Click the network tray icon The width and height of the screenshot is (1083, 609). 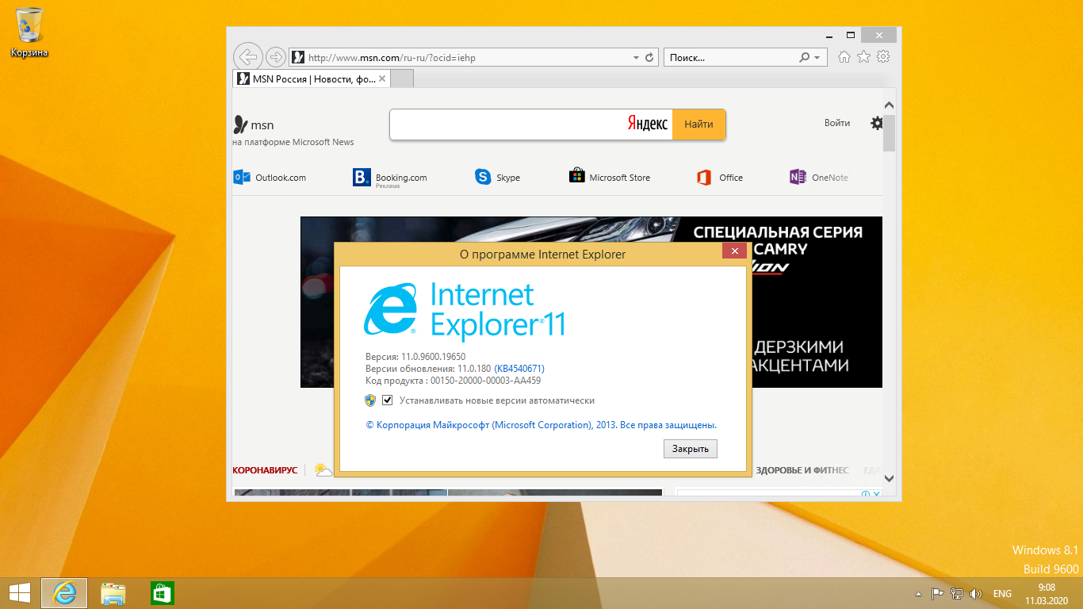coord(957,593)
